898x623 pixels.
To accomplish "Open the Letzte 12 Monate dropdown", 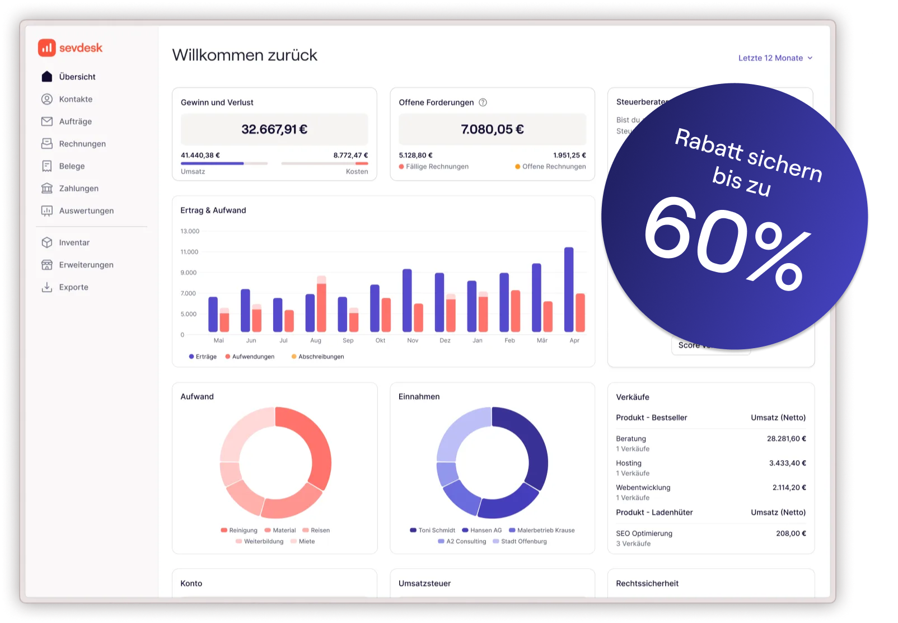I will pyautogui.click(x=775, y=58).
